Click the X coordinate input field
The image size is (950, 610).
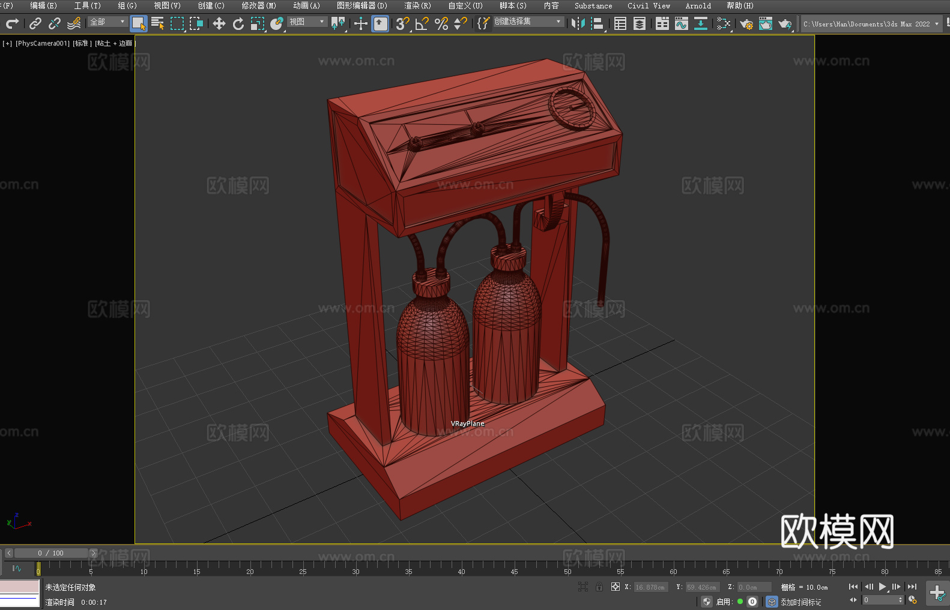pos(650,587)
